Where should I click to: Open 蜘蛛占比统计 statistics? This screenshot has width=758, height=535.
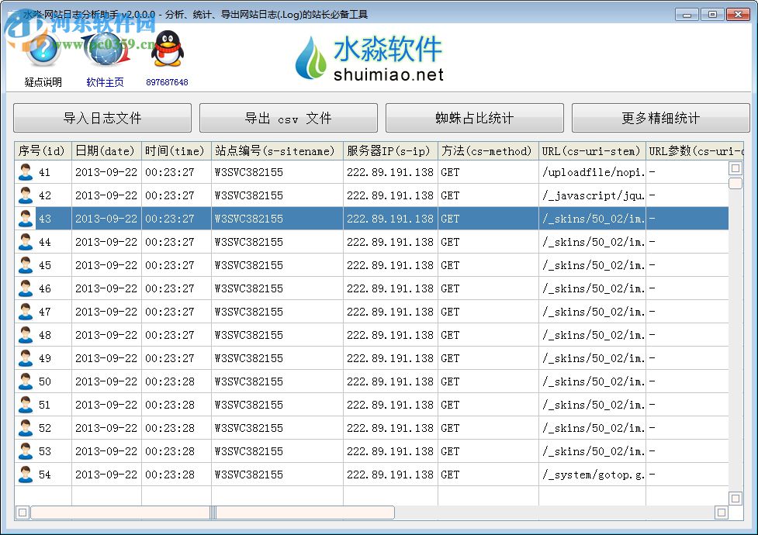coord(475,118)
